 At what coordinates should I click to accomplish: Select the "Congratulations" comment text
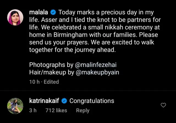92,101
